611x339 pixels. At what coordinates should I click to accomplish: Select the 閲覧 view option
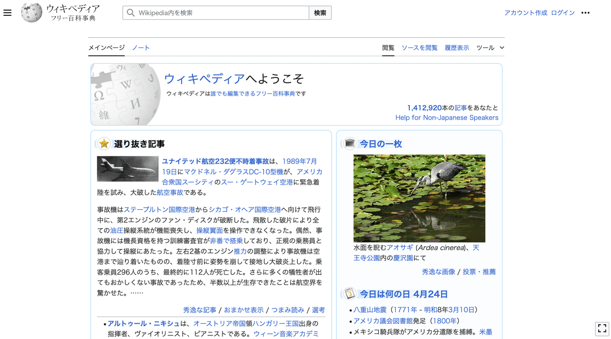(x=388, y=47)
